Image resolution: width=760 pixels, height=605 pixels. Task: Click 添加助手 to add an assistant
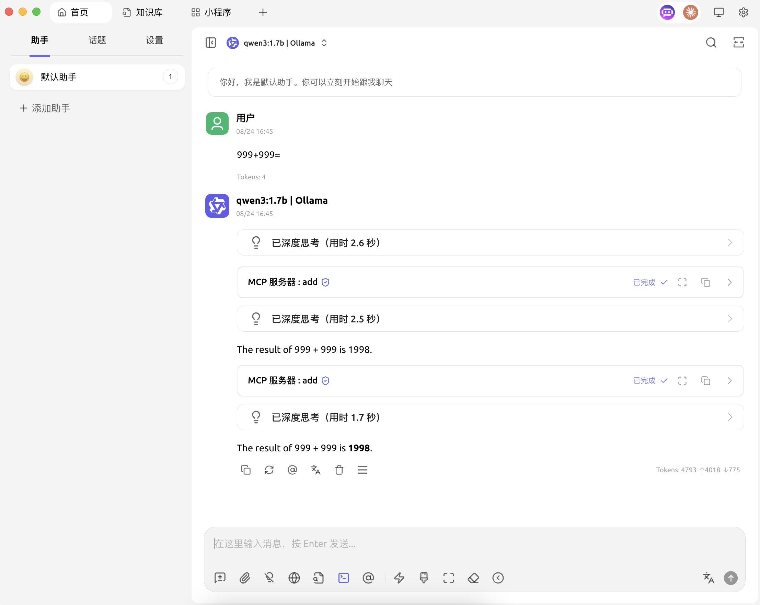click(x=45, y=108)
